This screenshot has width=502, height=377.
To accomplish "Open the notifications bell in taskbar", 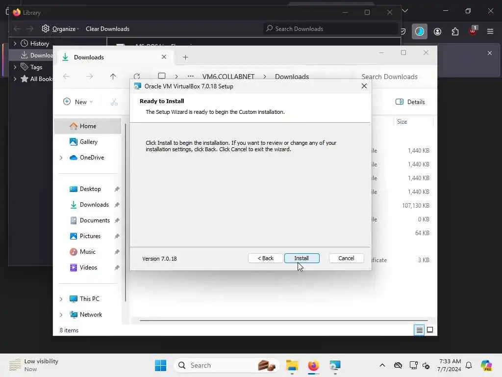I will click(x=469, y=365).
